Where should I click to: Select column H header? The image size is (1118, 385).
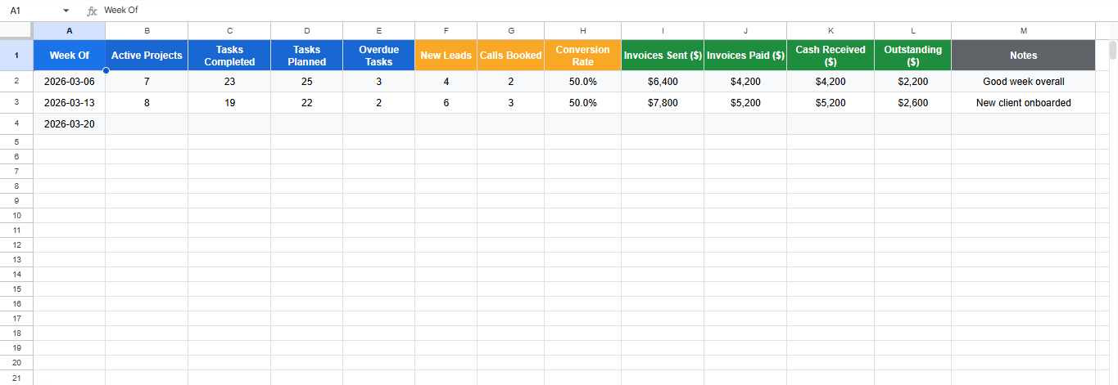click(582, 30)
